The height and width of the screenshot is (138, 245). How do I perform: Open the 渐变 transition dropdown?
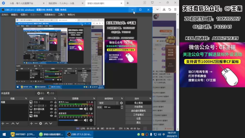point(108,103)
